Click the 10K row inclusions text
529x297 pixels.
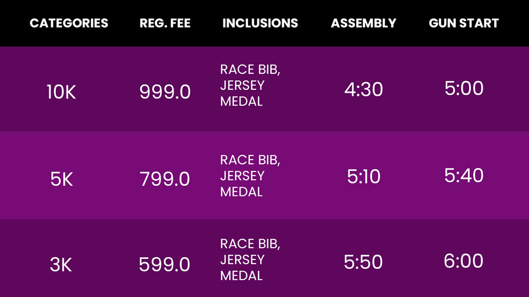click(x=250, y=85)
